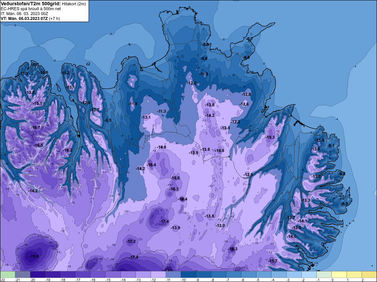The height and width of the screenshot is (282, 377).
Task: Select the -15.7 temperature label
Action: [273, 261]
